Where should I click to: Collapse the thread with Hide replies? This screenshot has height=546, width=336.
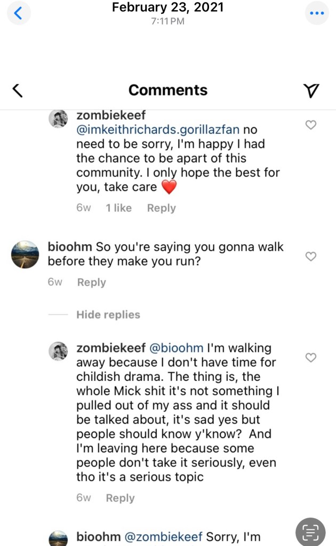click(x=108, y=315)
